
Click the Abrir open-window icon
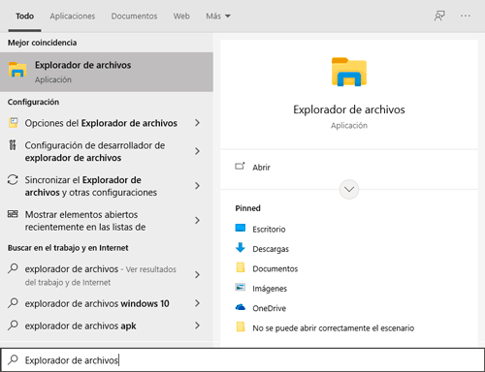[240, 167]
